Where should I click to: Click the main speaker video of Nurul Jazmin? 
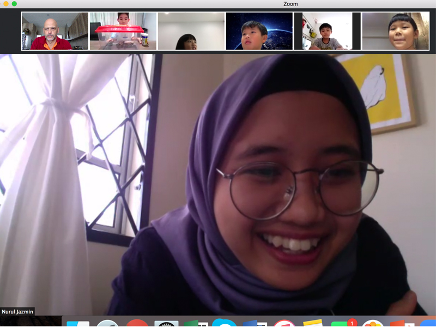pos(218,185)
